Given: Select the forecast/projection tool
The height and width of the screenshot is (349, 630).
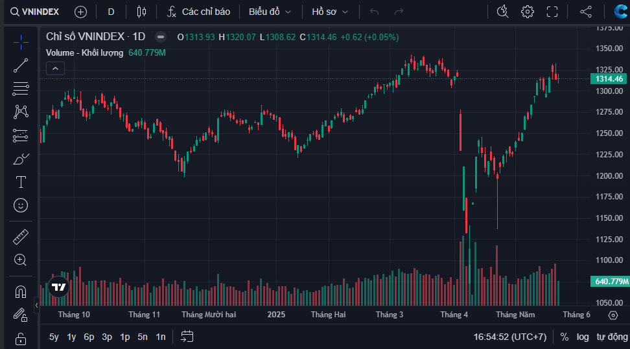Looking at the screenshot, I should [x=21, y=136].
